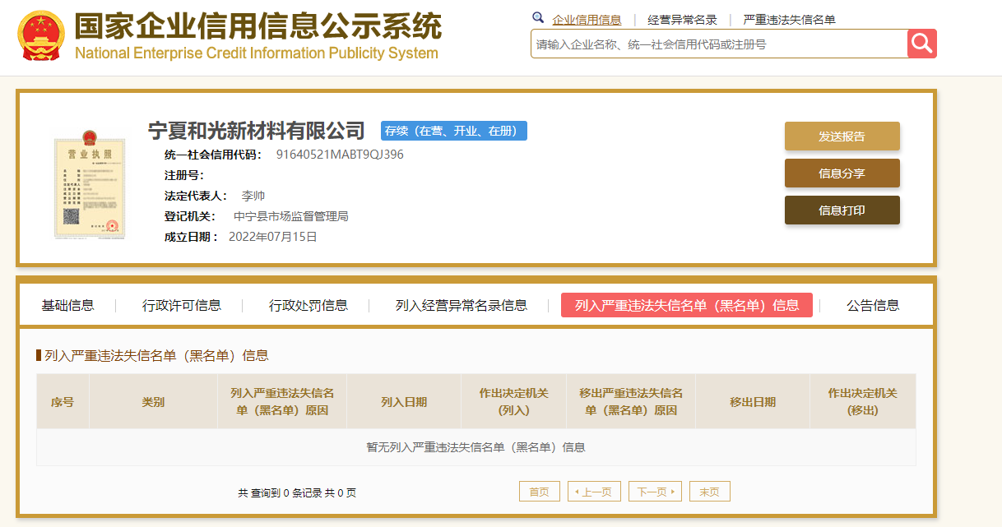The width and height of the screenshot is (1002, 527).
Task: Click the national emblem logo
Action: point(41,36)
